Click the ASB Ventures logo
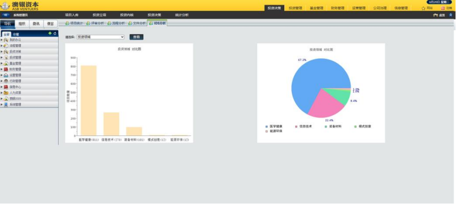Viewport: 456px width, 204px height. coord(20,5)
